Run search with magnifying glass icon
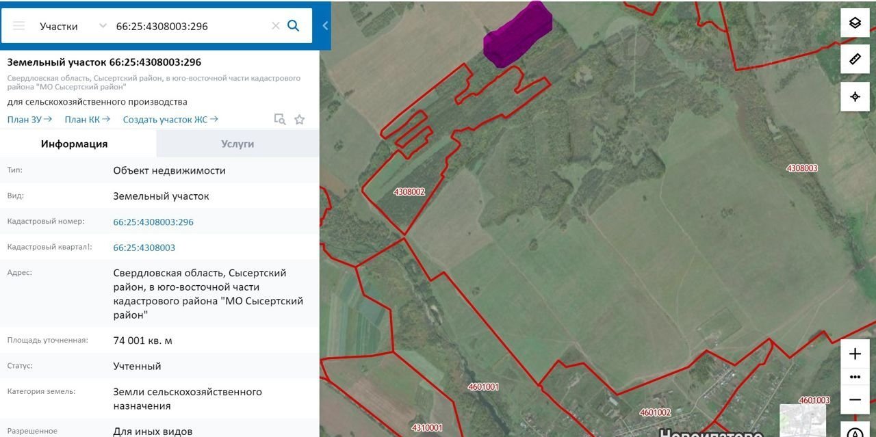 (x=294, y=26)
